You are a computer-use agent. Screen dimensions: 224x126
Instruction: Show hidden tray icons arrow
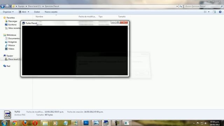point(194,123)
